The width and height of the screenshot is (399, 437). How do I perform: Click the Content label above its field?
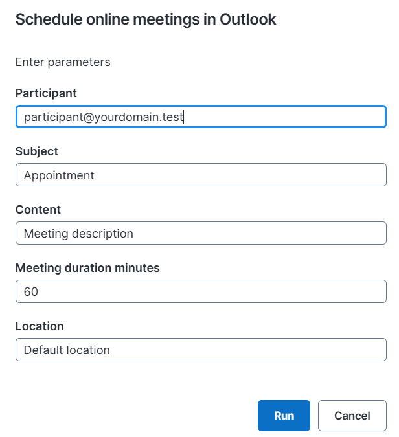pos(38,210)
